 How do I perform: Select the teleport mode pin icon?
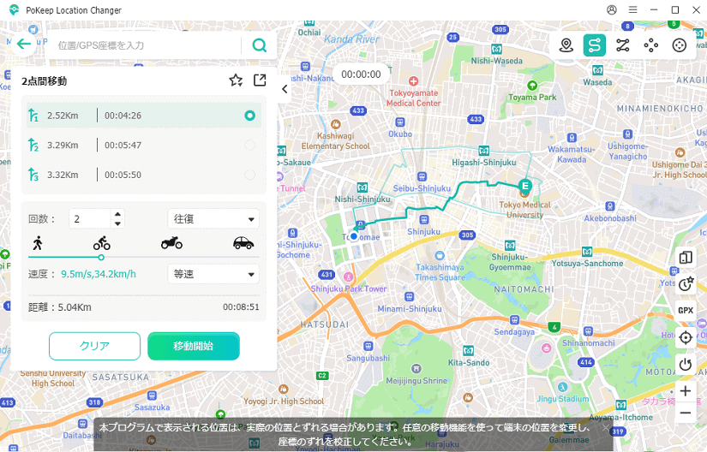pos(566,45)
